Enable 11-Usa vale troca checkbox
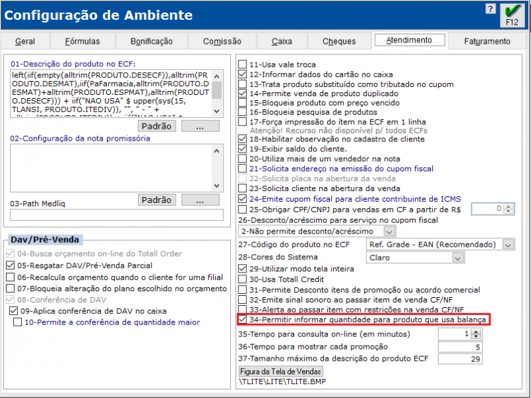Image resolution: width=531 pixels, height=398 pixels. 243,65
